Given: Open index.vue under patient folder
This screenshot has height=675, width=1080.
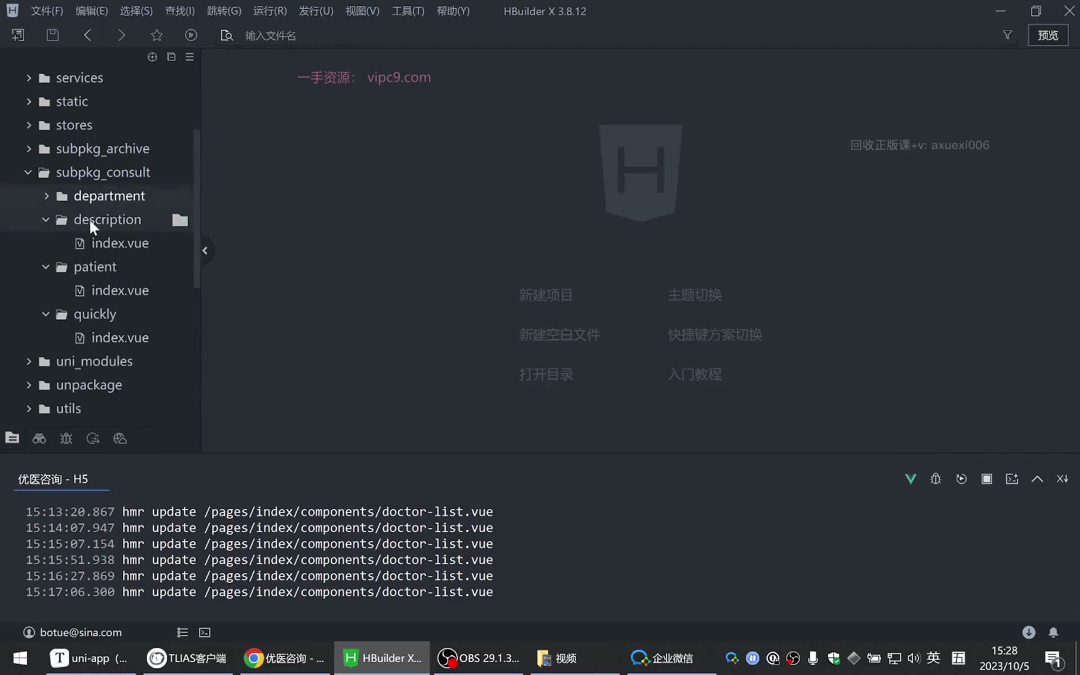Looking at the screenshot, I should tap(120, 290).
